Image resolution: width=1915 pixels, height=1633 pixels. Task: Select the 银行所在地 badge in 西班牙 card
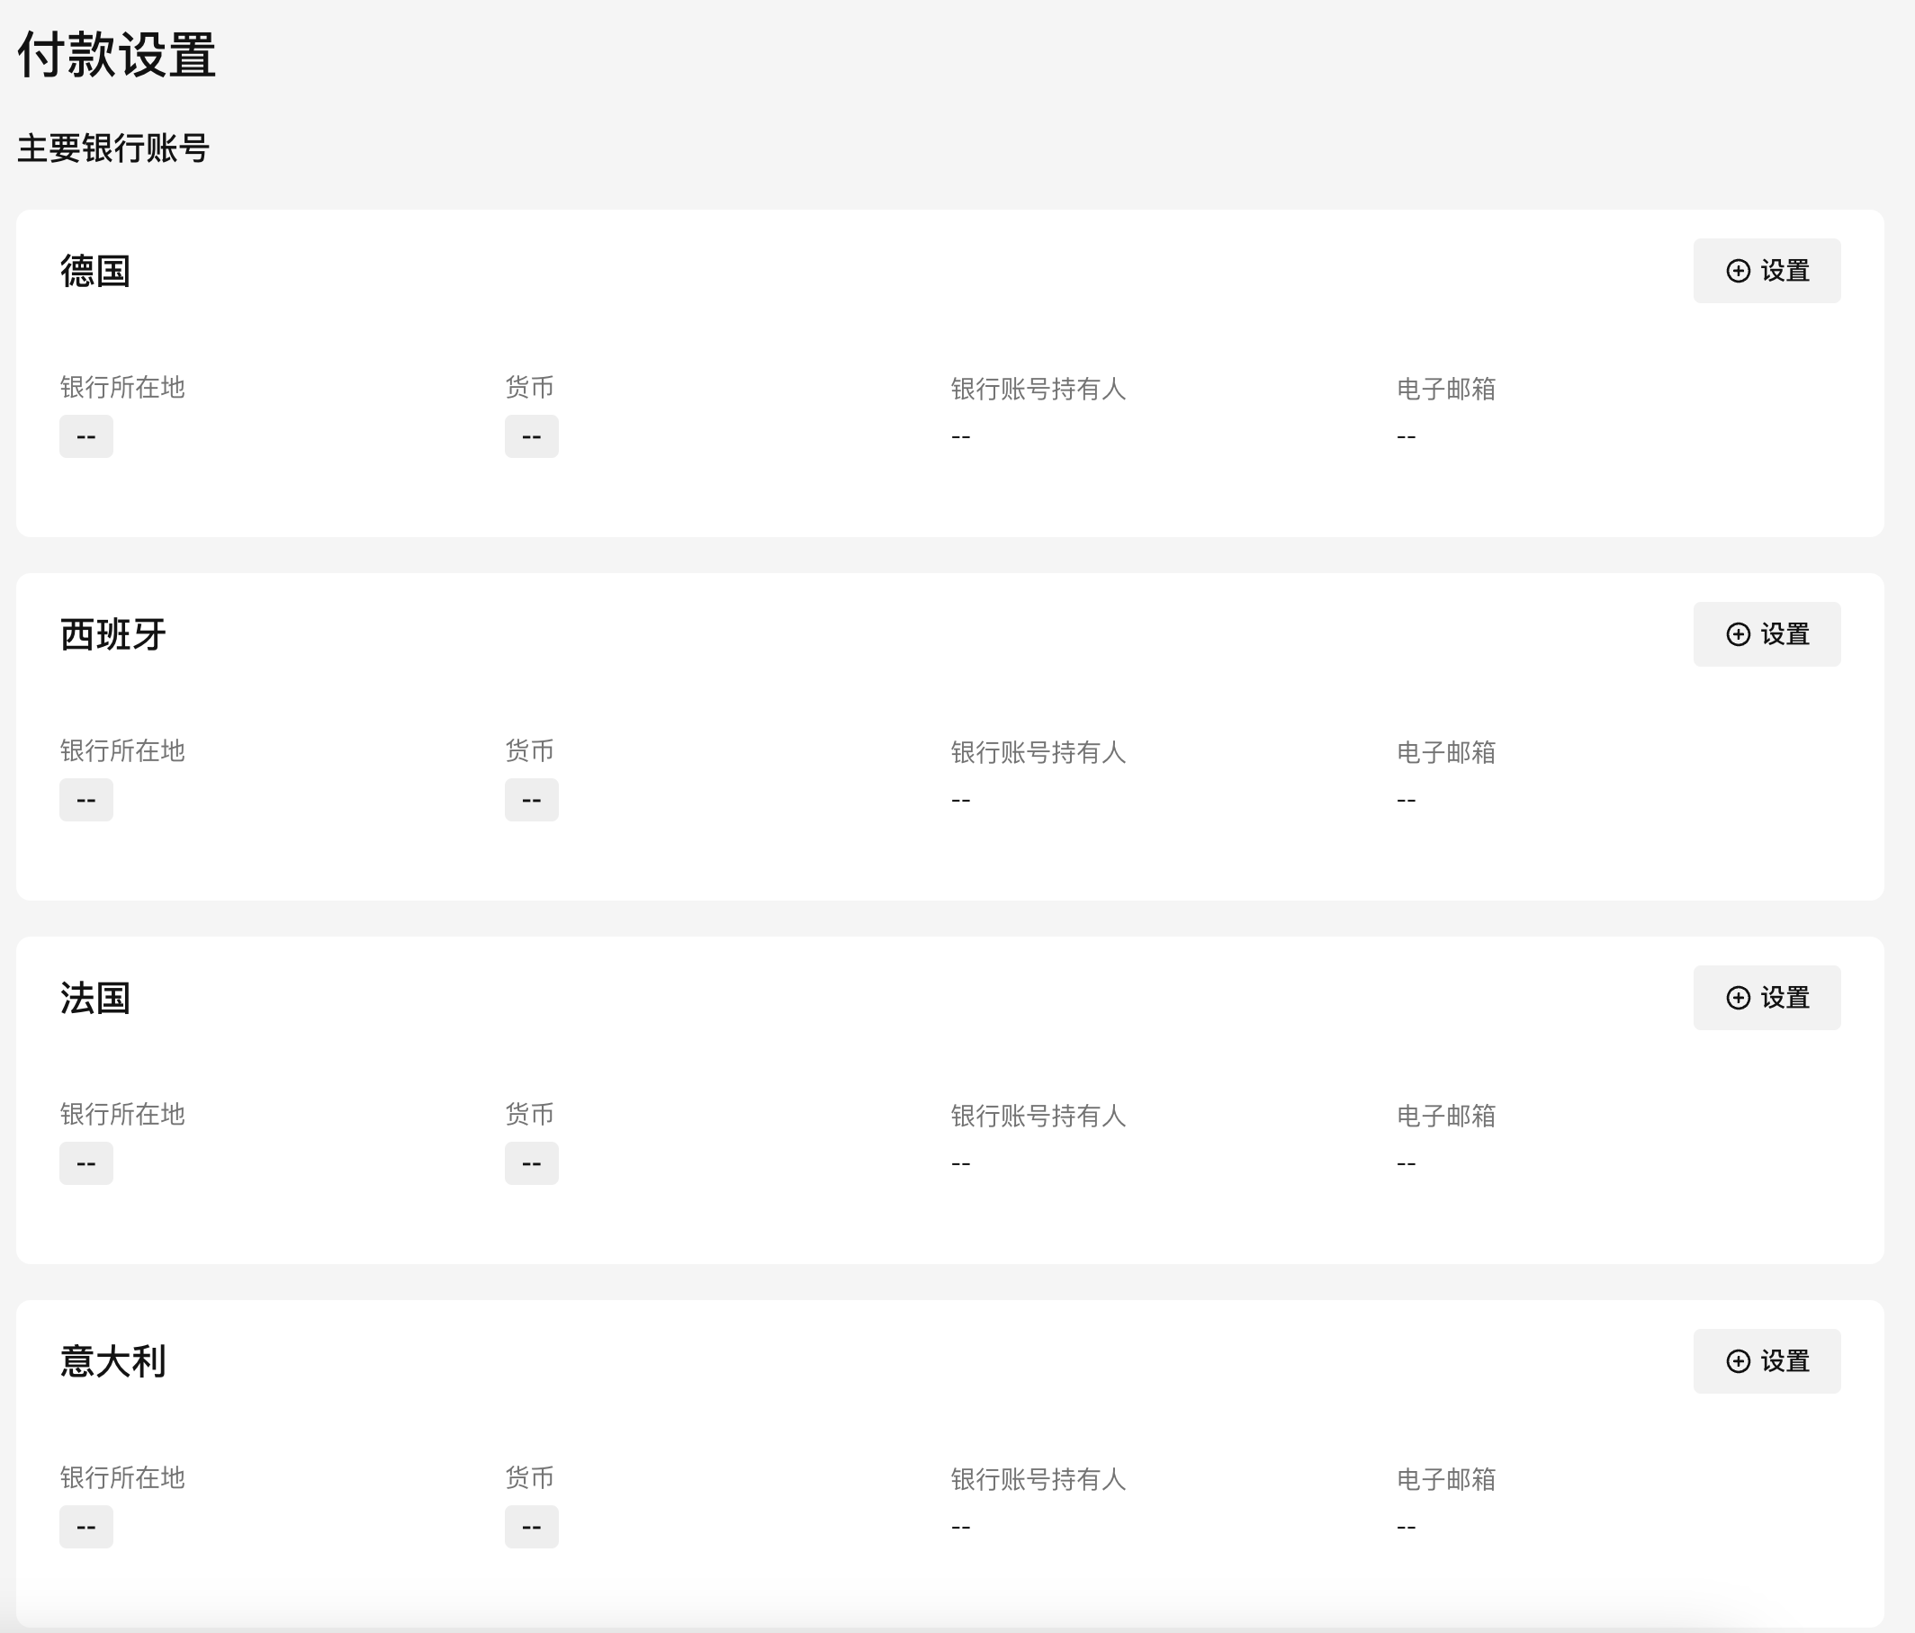click(x=86, y=799)
